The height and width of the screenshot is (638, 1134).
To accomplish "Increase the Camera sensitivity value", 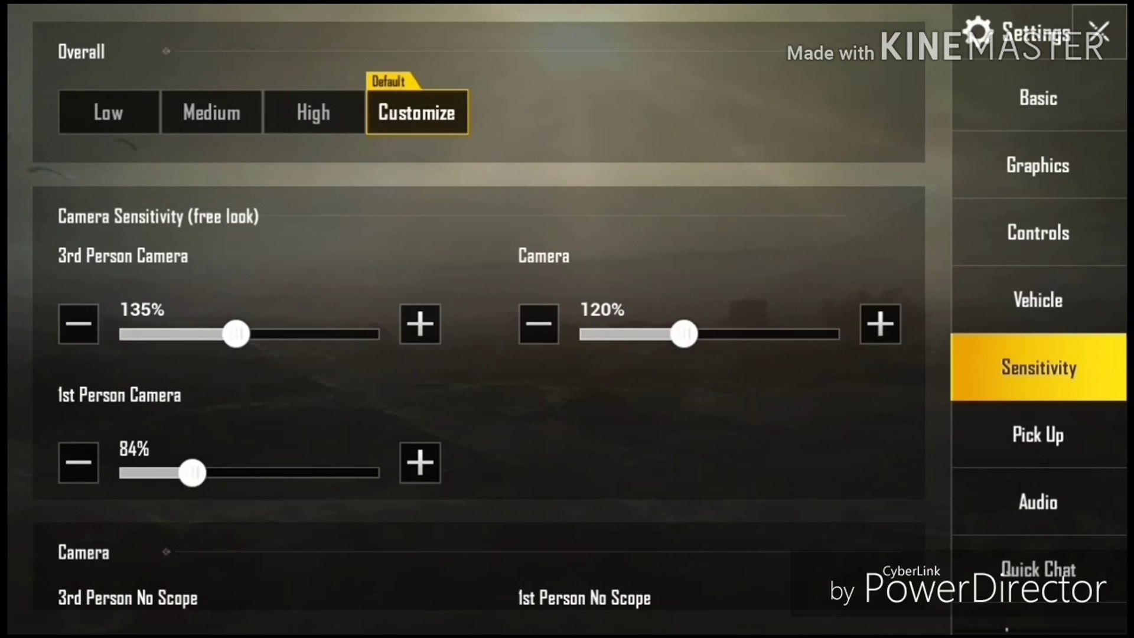I will [x=879, y=324].
